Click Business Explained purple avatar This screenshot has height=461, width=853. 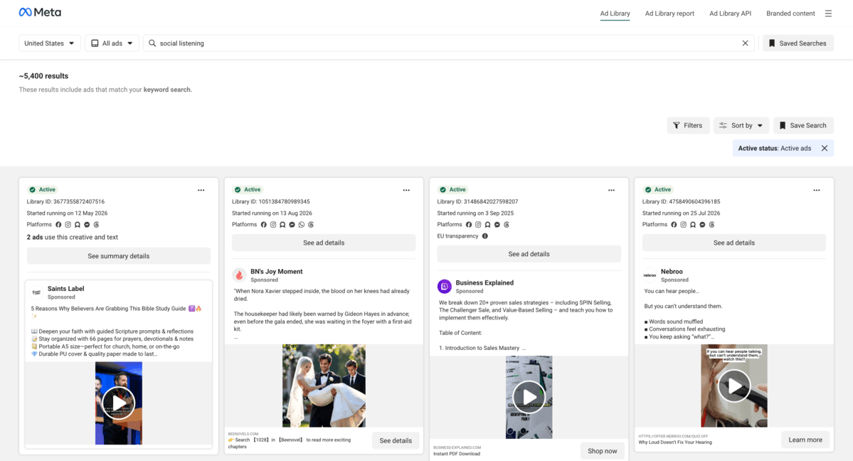[x=445, y=286]
